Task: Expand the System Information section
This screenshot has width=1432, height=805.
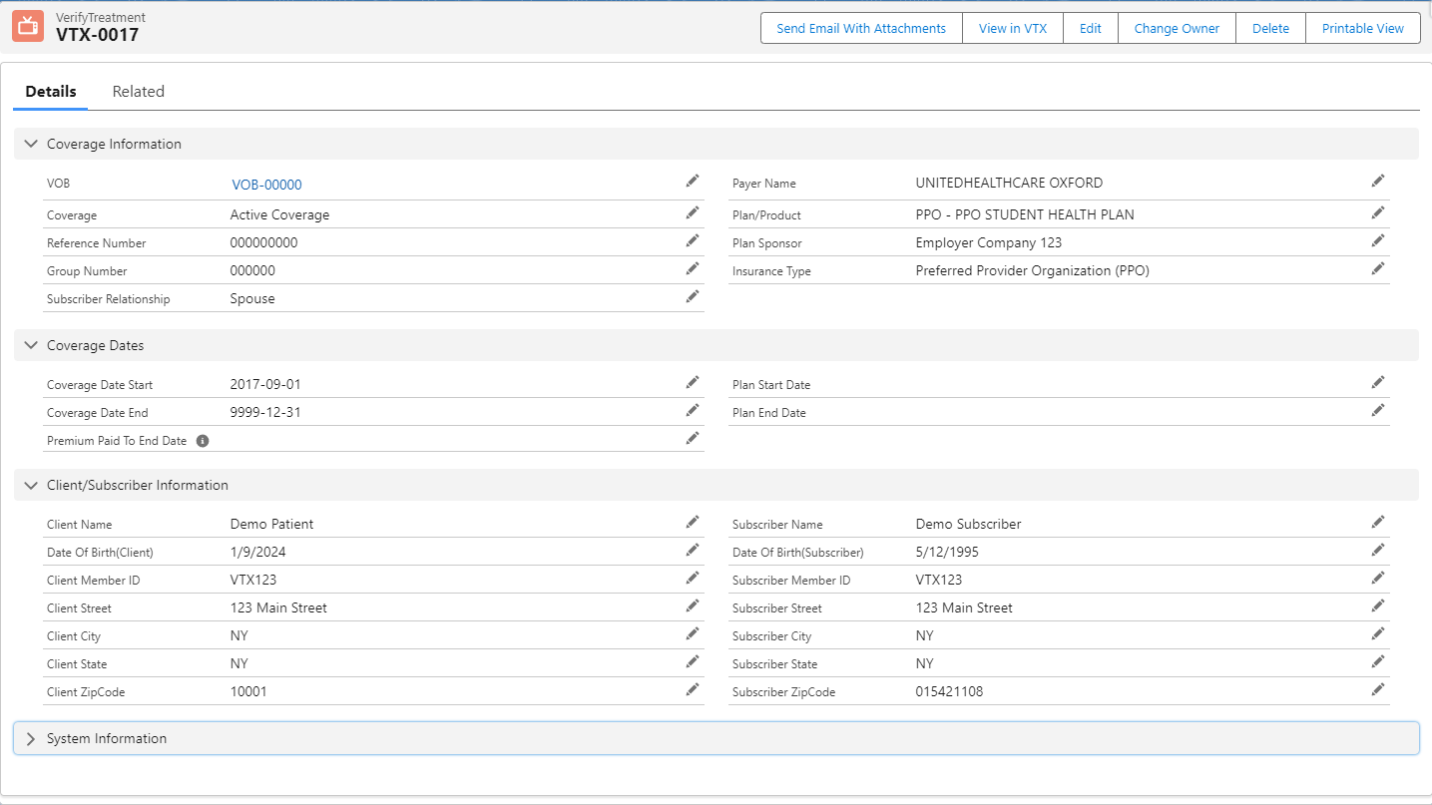Action: 31,738
